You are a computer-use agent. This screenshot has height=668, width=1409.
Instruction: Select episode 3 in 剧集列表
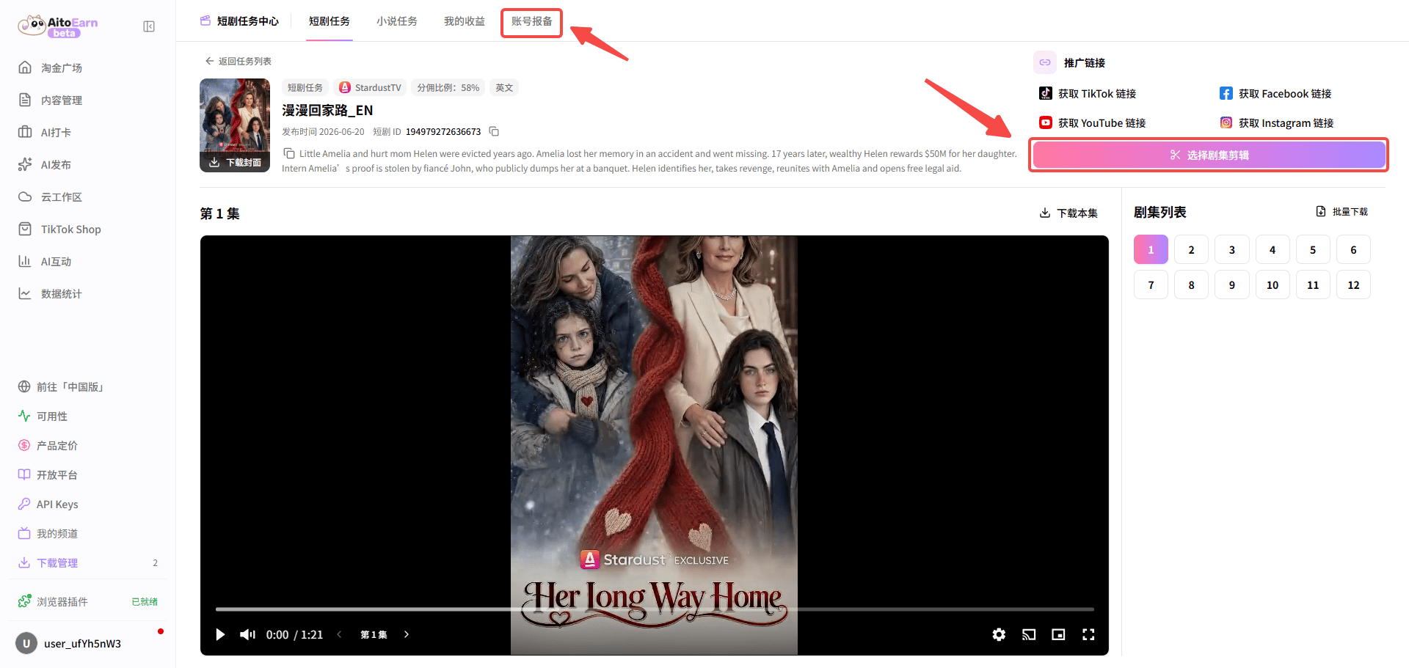(1232, 249)
